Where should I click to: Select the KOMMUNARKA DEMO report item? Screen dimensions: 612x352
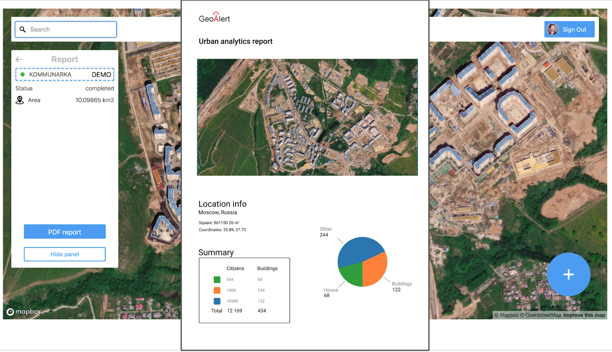[65, 75]
